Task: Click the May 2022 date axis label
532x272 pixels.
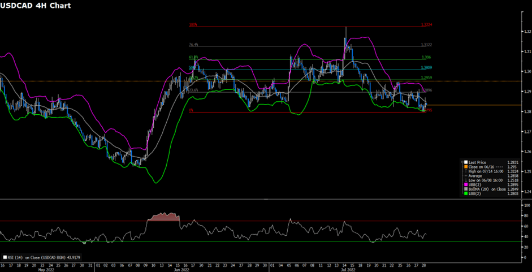Action: click(45, 269)
